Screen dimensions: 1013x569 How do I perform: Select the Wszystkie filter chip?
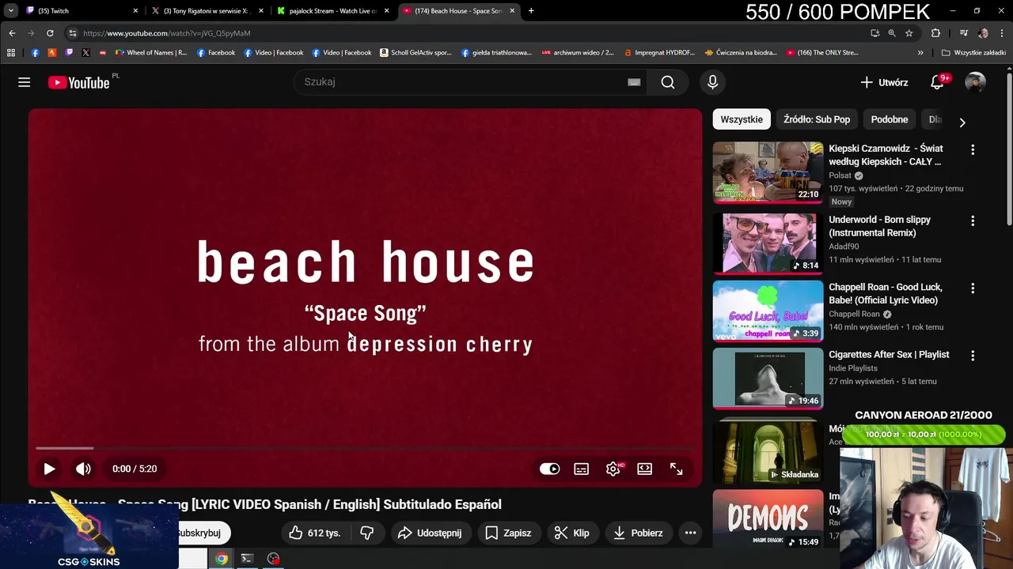[x=742, y=119]
